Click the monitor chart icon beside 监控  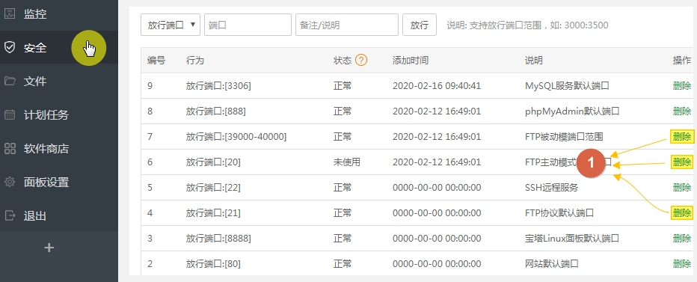(x=9, y=14)
